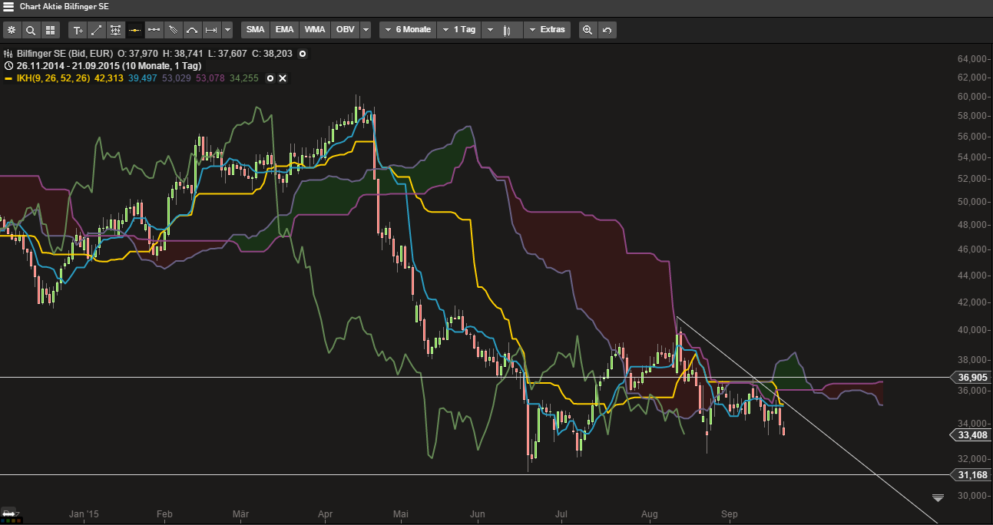
Task: Open the 6 Monate time range dropdown
Action: [x=408, y=30]
